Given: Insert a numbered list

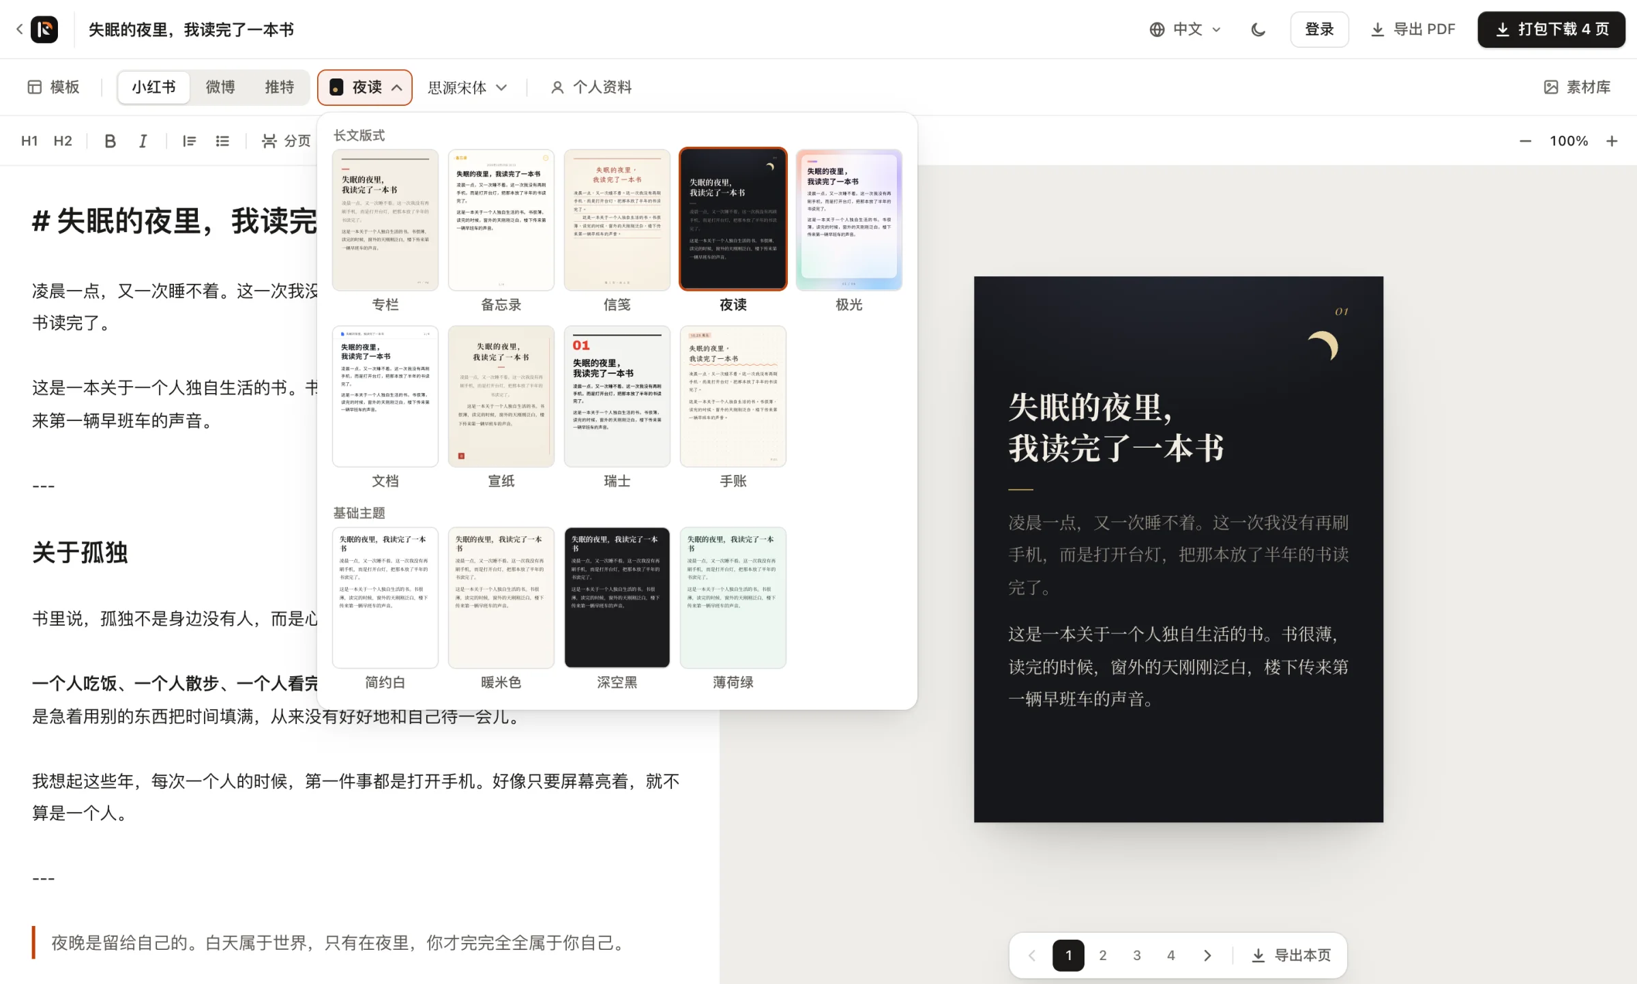Looking at the screenshot, I should pos(189,141).
